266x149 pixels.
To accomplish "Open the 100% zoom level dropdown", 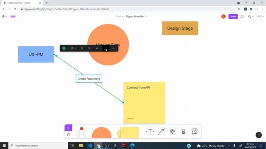I will (260, 17).
